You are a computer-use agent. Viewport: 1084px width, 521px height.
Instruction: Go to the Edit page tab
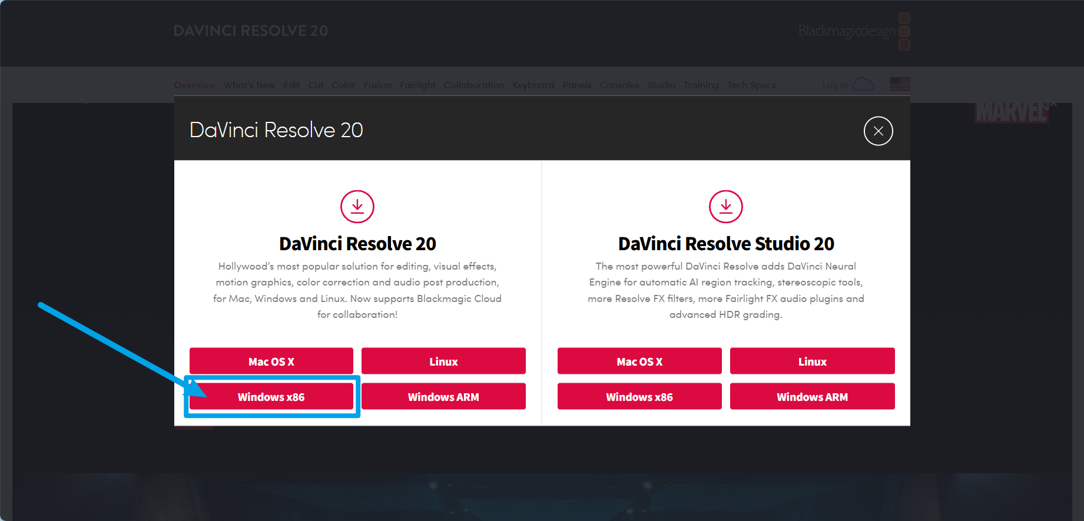click(291, 85)
